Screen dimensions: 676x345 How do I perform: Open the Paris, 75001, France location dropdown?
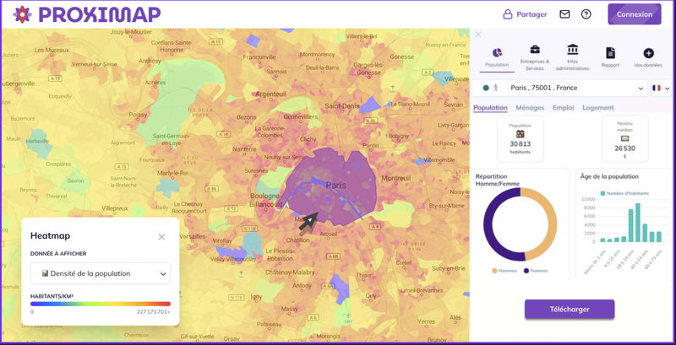[563, 88]
